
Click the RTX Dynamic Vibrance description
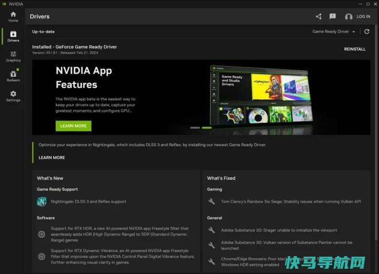click(123, 256)
